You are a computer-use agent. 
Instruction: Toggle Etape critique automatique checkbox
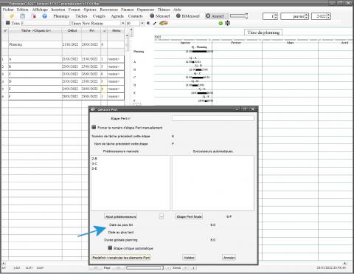coord(110,247)
